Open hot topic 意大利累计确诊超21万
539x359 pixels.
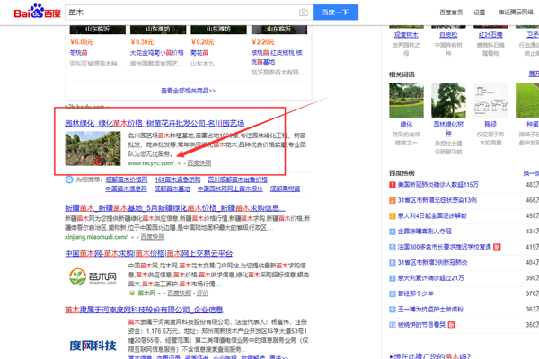coord(430,278)
